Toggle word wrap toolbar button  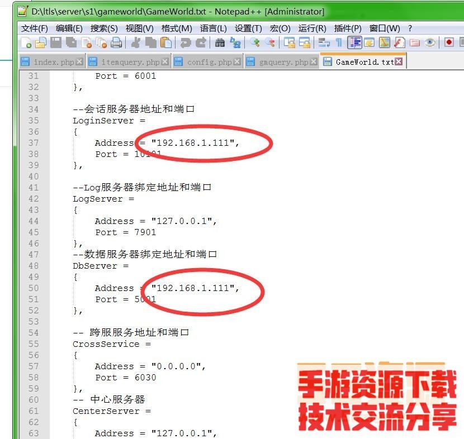[324, 42]
